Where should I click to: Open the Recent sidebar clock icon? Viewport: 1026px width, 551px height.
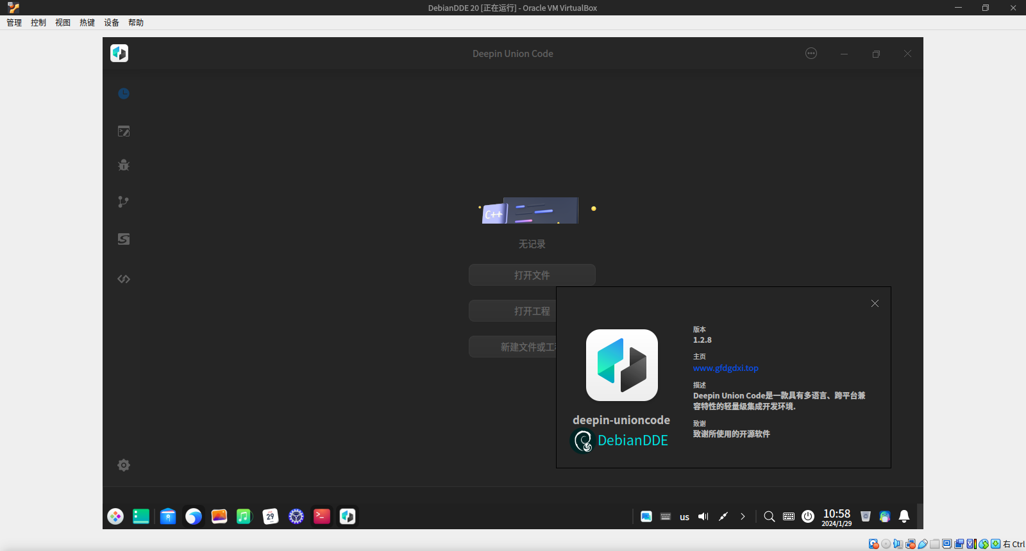pos(124,94)
